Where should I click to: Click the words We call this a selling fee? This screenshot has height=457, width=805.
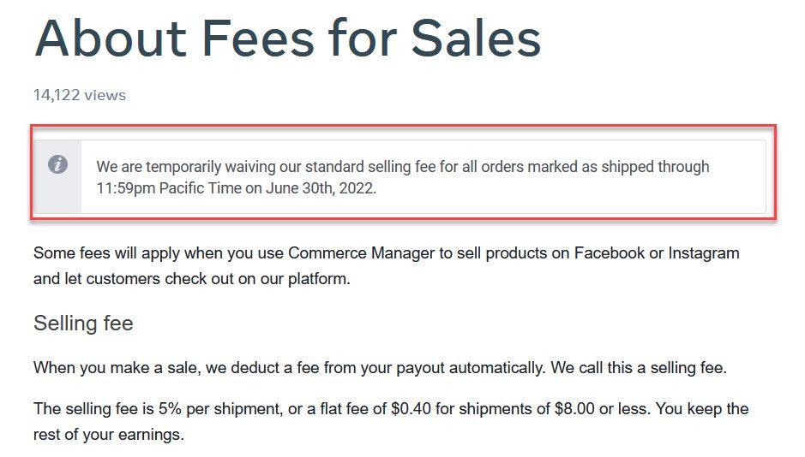(639, 368)
